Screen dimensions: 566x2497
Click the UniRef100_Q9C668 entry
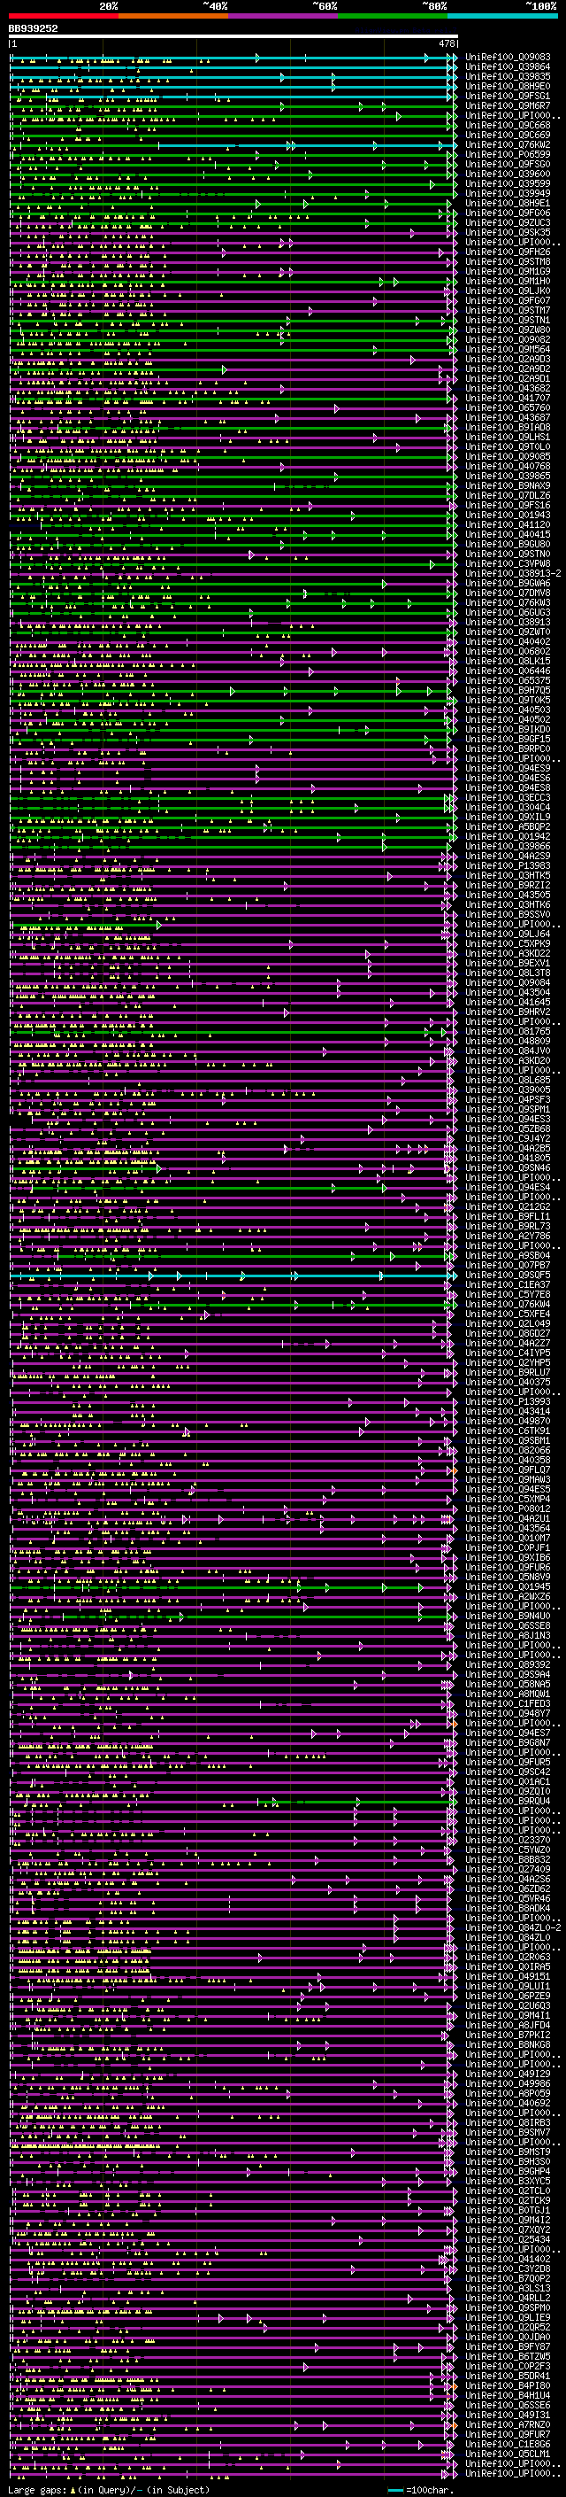508,125
